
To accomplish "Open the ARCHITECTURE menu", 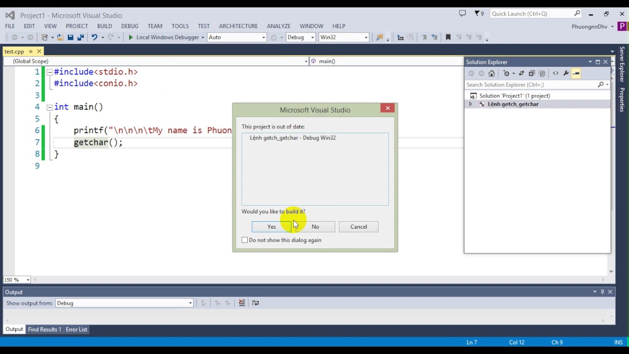I will (x=238, y=26).
